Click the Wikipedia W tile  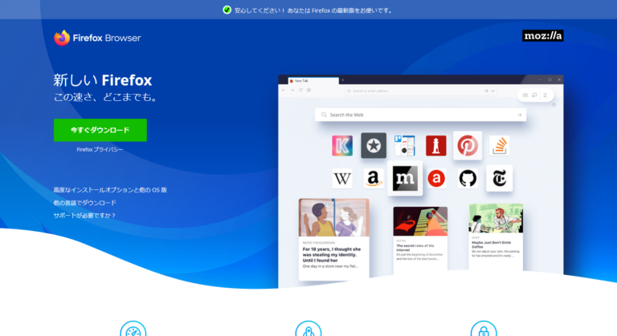tap(342, 178)
